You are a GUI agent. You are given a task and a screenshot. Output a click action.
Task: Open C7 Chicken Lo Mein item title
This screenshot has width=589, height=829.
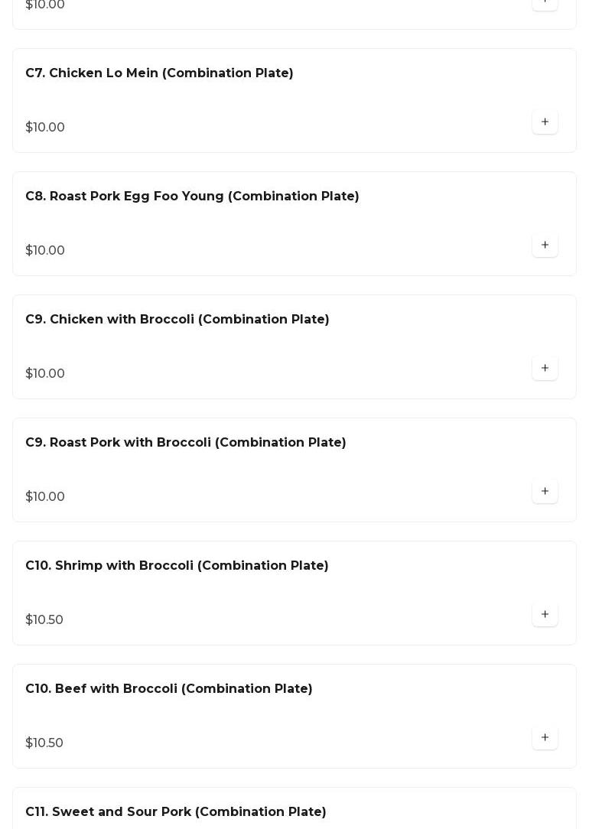pyautogui.click(x=159, y=73)
